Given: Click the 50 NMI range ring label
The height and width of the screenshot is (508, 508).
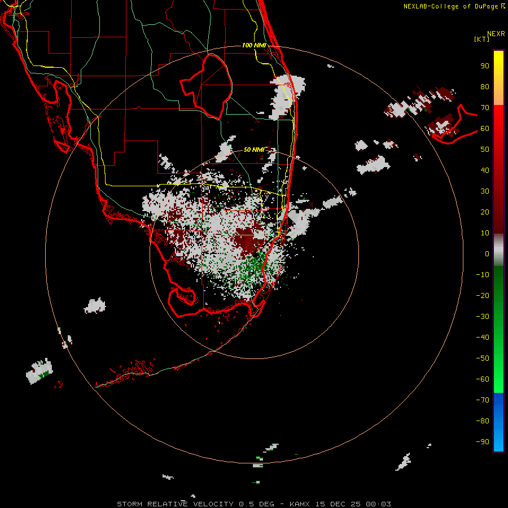Looking at the screenshot, I should tap(254, 150).
